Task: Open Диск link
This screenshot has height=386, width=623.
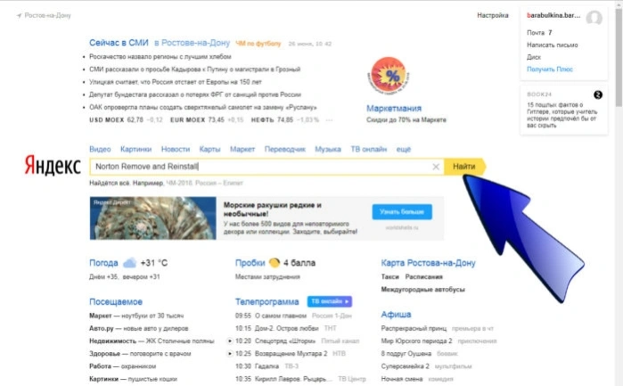Action: (534, 57)
